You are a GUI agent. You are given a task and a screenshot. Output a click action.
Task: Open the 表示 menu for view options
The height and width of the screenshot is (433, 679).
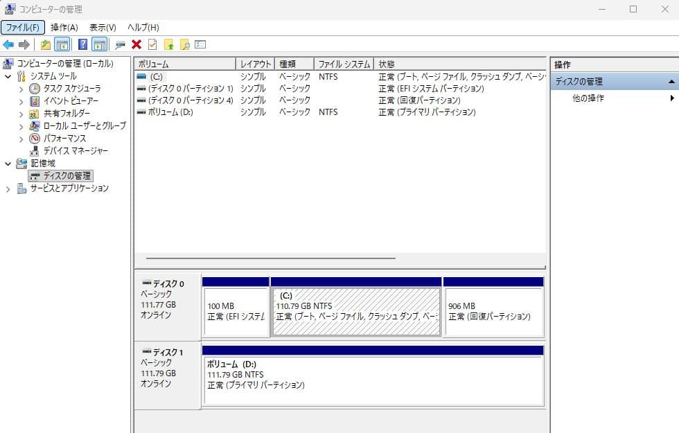pyautogui.click(x=101, y=27)
